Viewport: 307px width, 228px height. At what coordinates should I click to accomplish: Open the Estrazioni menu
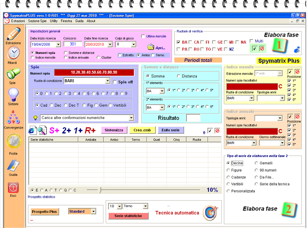[x=18, y=21]
